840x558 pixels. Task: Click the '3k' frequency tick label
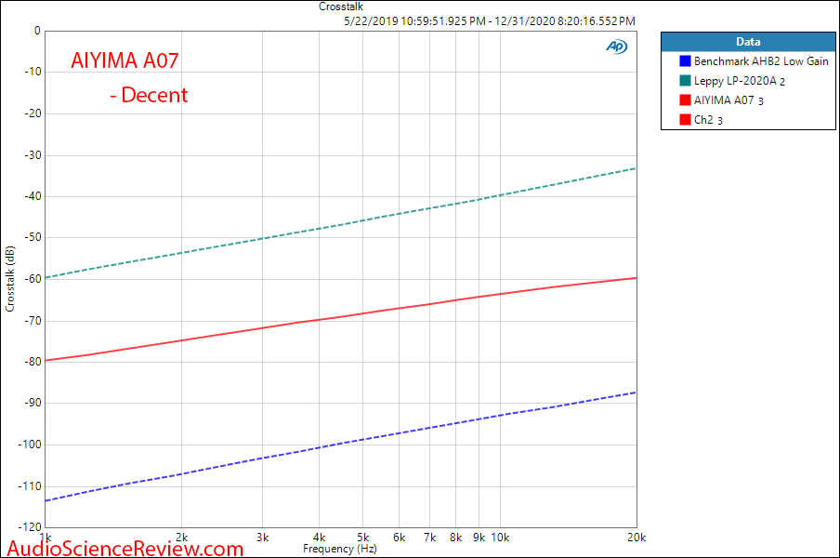262,538
